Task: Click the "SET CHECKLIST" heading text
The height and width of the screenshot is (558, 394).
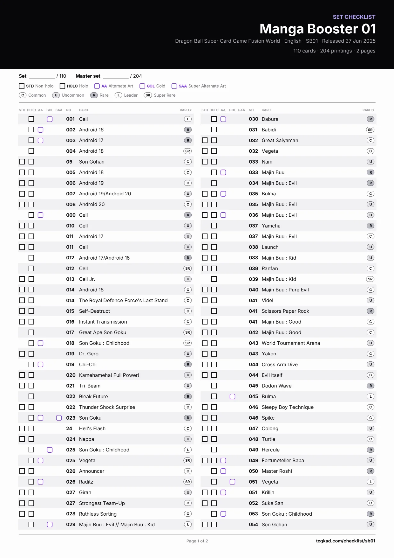Action: (x=354, y=17)
